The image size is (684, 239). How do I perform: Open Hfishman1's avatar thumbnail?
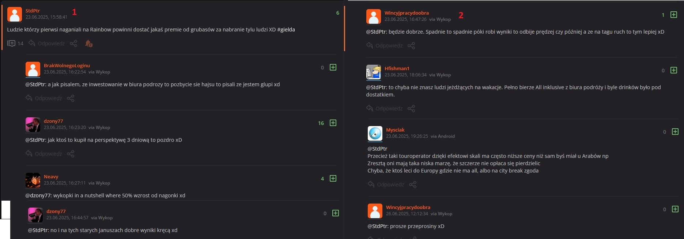coord(374,72)
